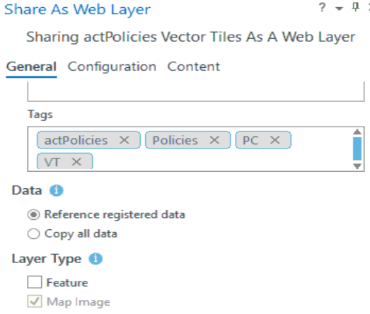Switch to the Content tab

[194, 66]
